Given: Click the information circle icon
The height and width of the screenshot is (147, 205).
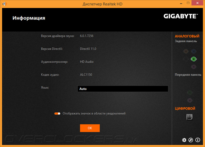Looking at the screenshot, I should [198, 140].
